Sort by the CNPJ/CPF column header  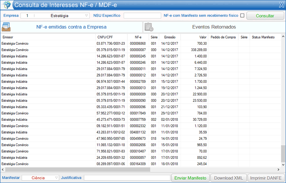point(112,37)
